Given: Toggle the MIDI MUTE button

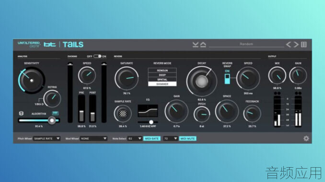Looking at the screenshot, I should (187, 139).
